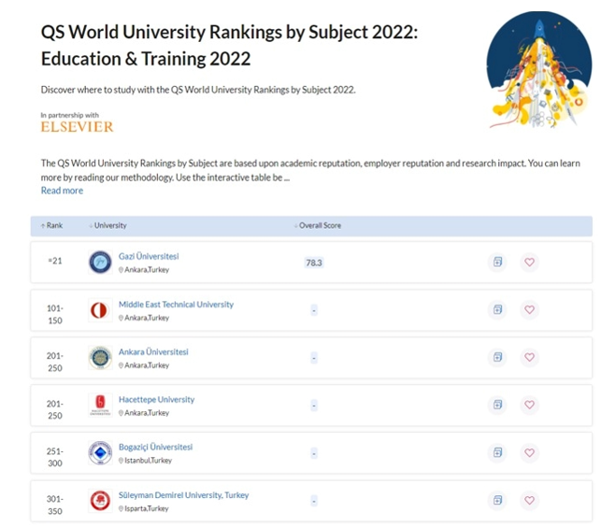Select the 251-300 rank cell

coord(55,457)
